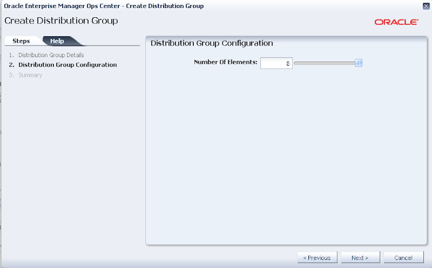Click the Number Of Elements slider track
This screenshot has width=432, height=268.
point(324,63)
